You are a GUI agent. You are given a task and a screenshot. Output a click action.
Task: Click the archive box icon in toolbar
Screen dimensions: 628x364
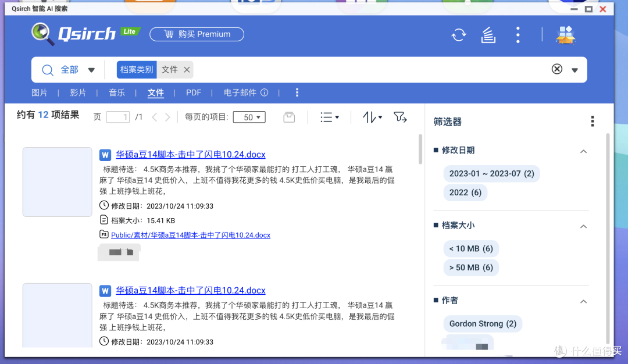pyautogui.click(x=289, y=117)
